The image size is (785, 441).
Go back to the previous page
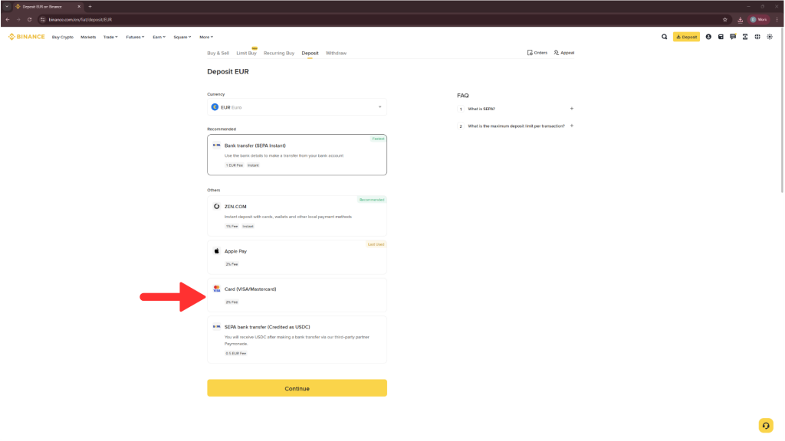point(8,19)
